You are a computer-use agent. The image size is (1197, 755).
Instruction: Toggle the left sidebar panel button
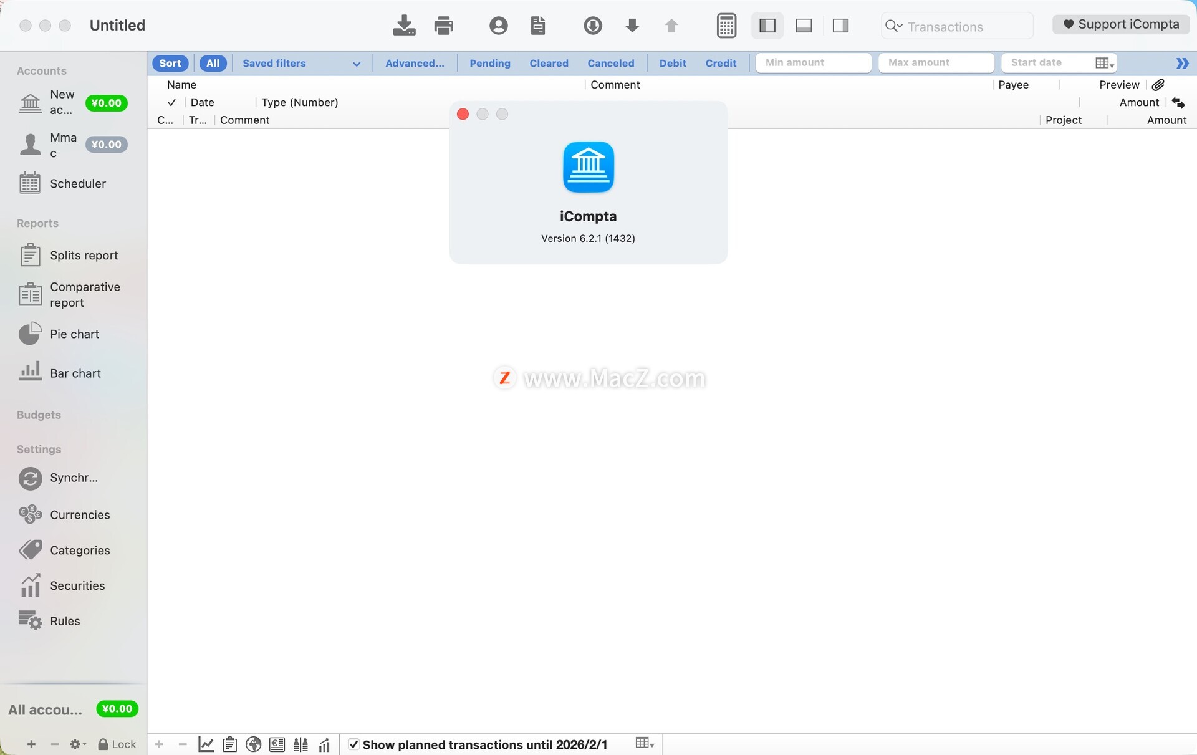tap(767, 26)
